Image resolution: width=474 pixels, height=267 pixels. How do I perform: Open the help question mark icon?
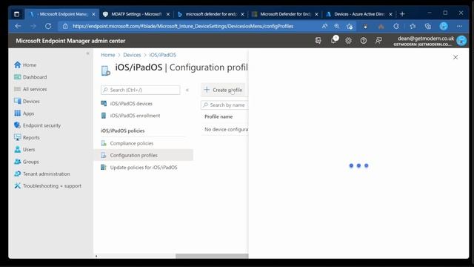click(364, 41)
